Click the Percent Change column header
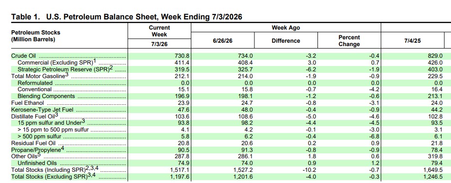 point(349,41)
